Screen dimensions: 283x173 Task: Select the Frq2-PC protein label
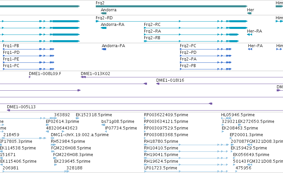click(188, 46)
